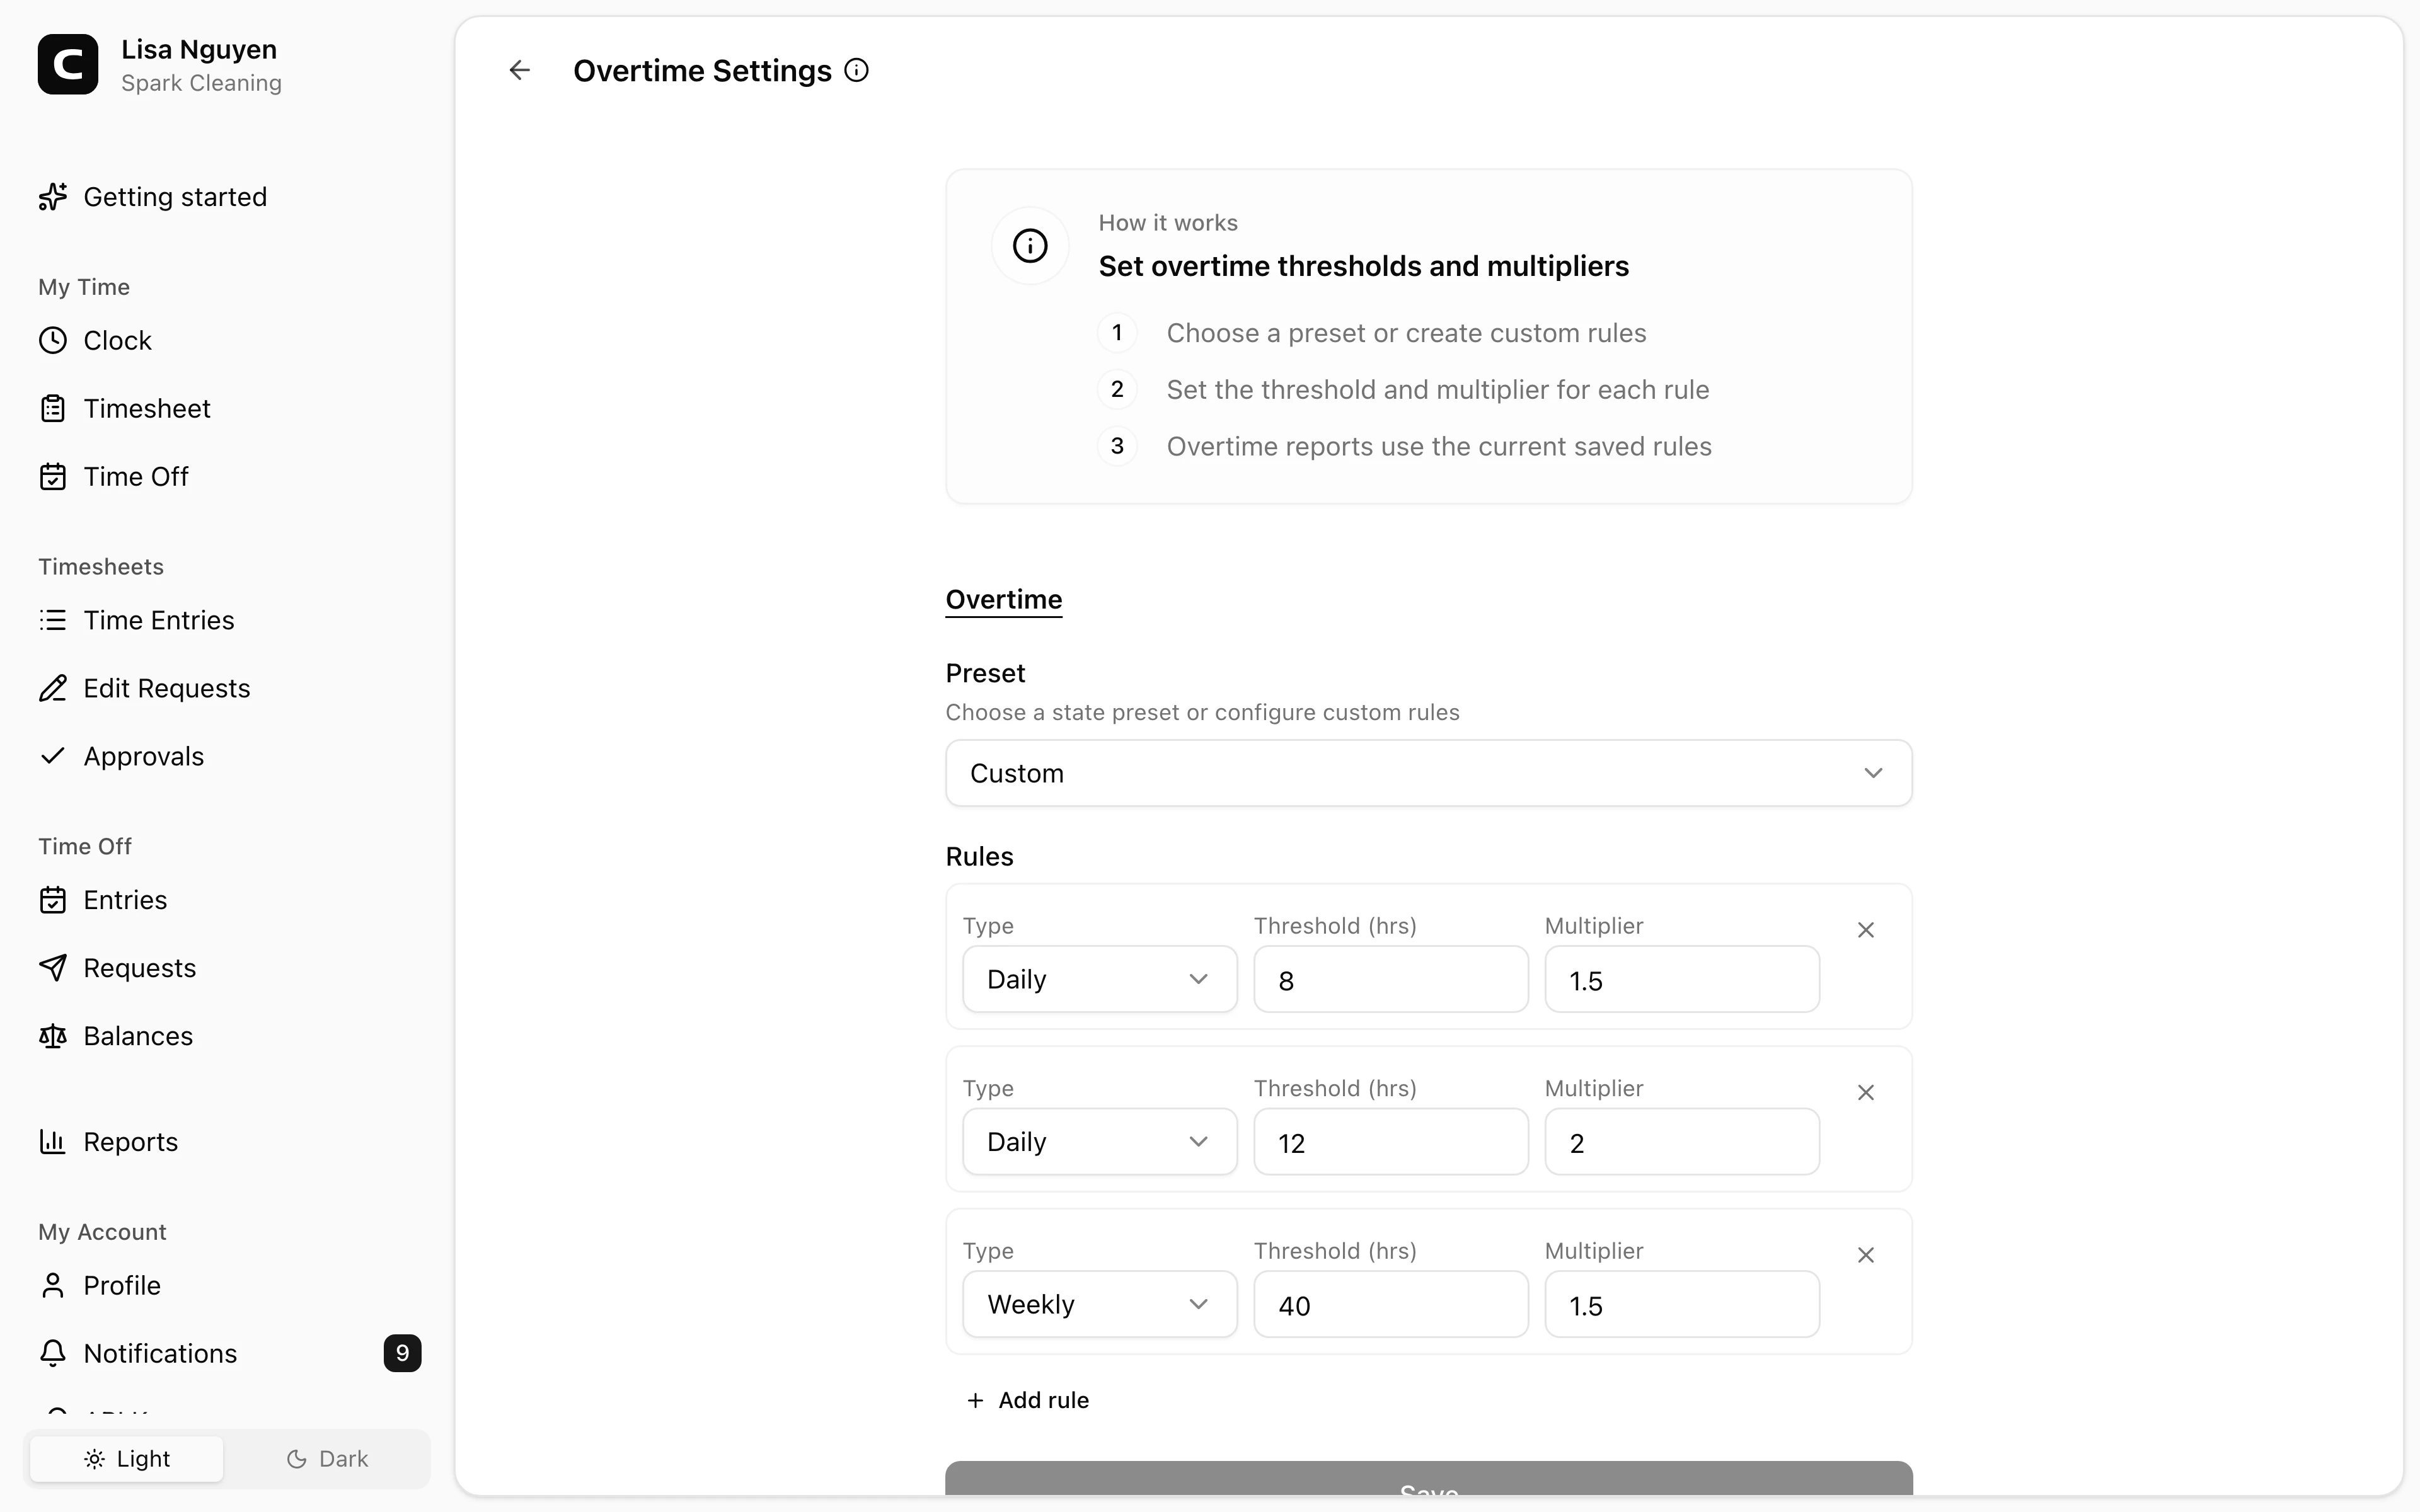Click Add rule button
The image size is (2420, 1512).
click(x=1028, y=1400)
